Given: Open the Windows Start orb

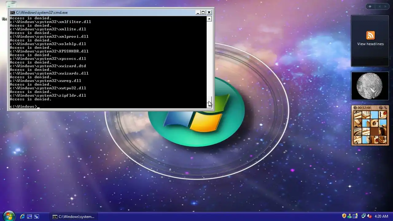Looking at the screenshot, I should click(x=9, y=216).
